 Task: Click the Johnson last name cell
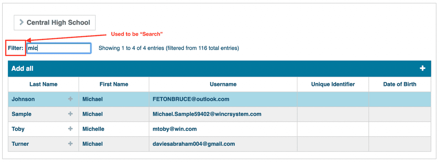point(23,99)
